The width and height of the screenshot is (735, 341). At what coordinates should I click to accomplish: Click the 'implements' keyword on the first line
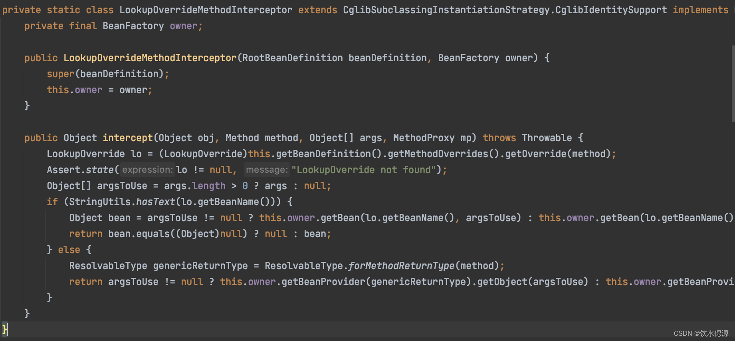[700, 10]
